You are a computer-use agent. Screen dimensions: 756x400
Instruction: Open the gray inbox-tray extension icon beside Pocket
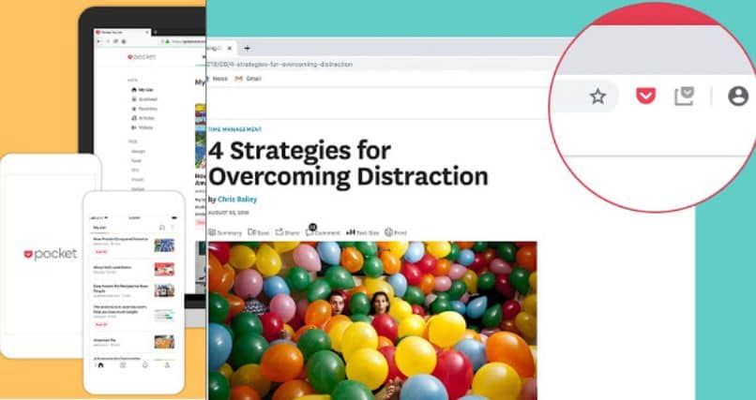pos(684,96)
